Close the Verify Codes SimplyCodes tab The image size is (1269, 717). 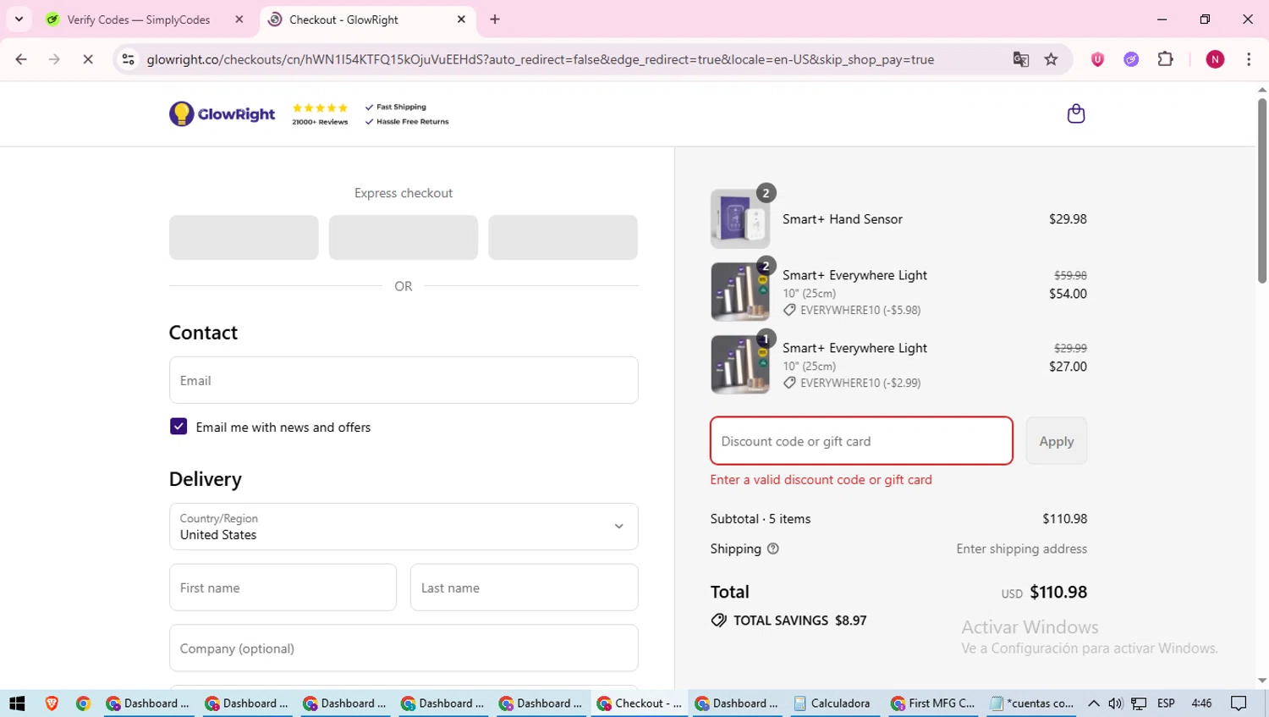(239, 19)
